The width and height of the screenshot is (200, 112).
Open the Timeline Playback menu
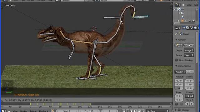click(44, 111)
